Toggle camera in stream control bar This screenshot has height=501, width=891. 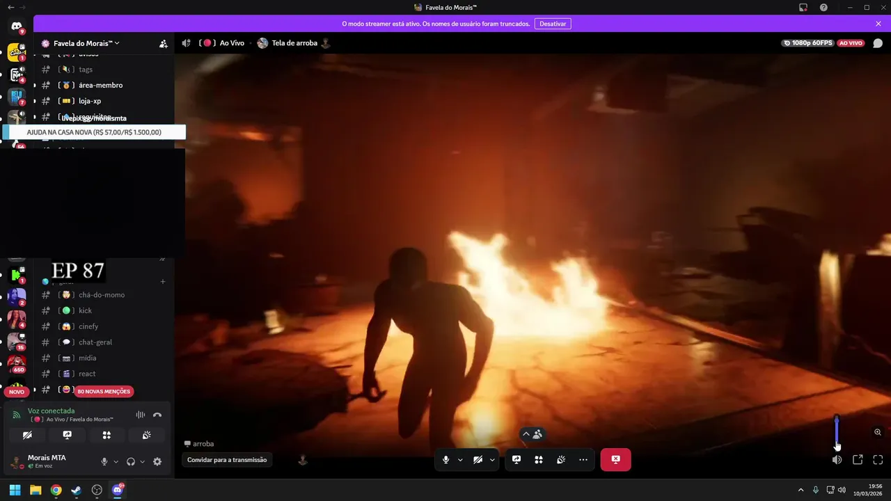(478, 460)
